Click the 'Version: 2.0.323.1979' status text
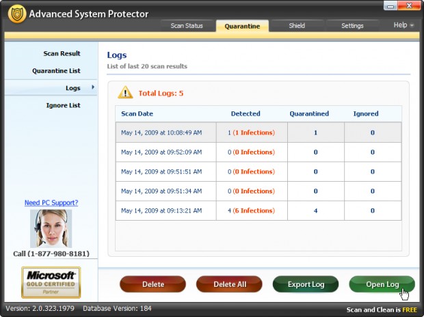424x317 pixels. click(40, 309)
